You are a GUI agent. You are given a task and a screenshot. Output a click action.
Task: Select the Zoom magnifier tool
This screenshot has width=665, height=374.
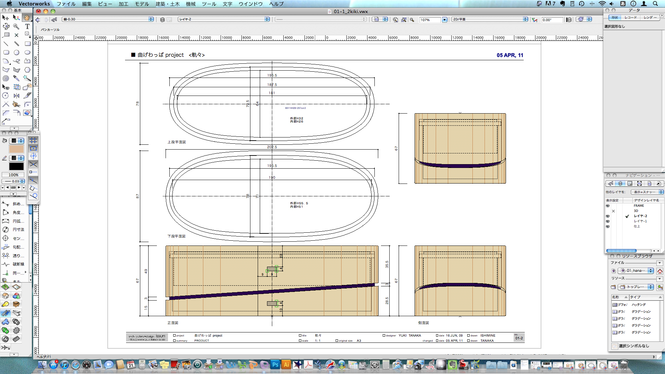tap(16, 26)
